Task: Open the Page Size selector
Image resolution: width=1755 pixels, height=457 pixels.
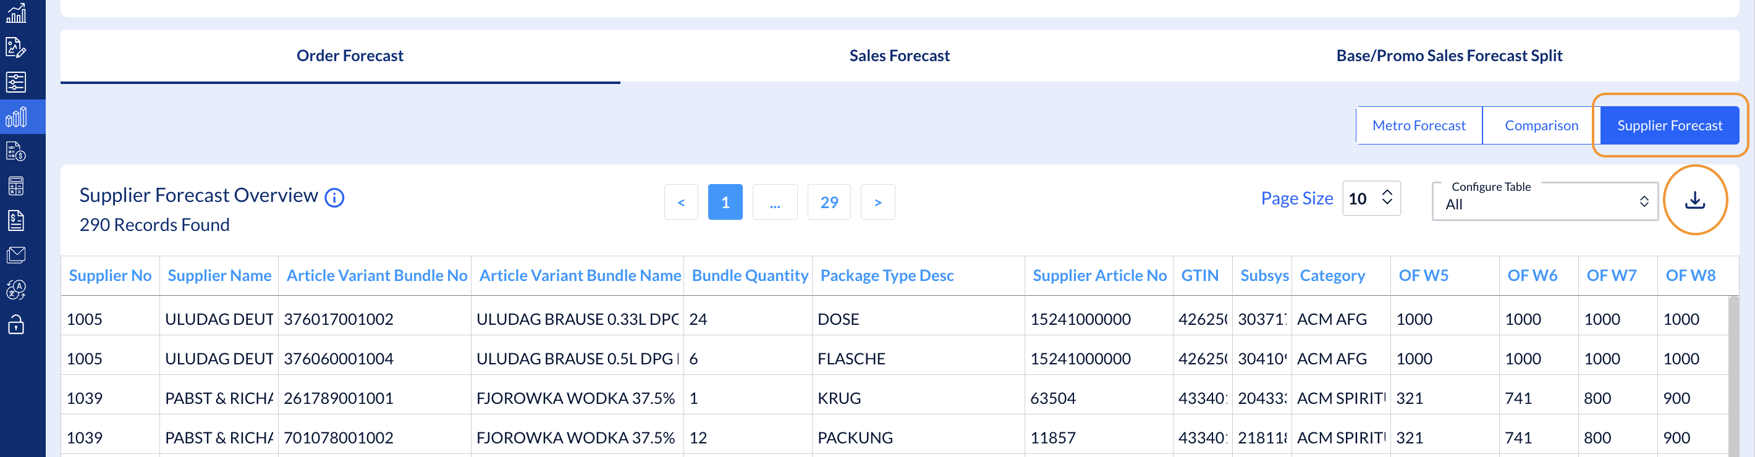Action: point(1371,199)
